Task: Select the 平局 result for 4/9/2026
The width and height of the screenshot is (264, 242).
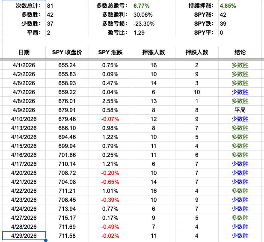Action: [x=240, y=110]
